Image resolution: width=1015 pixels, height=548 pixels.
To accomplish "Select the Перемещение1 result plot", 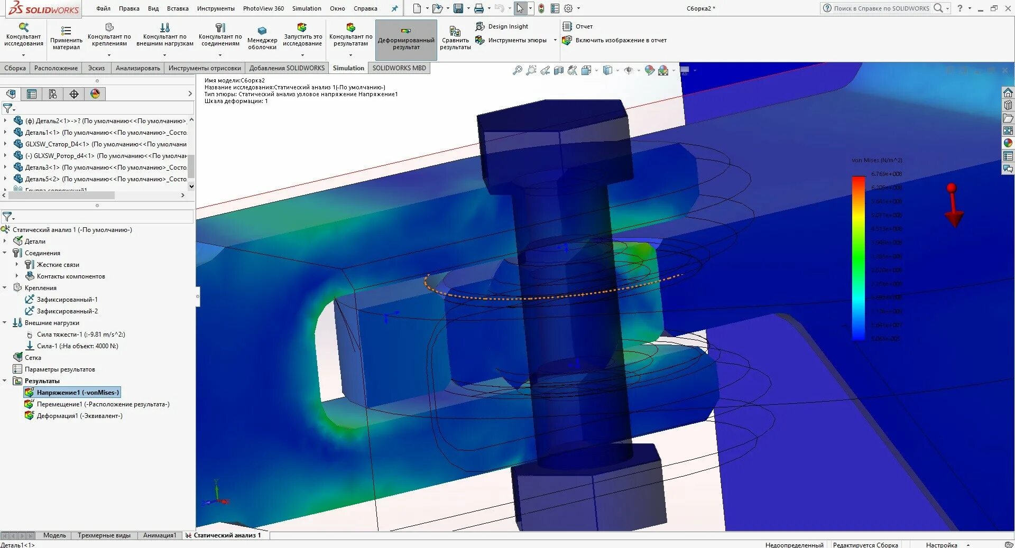I will [x=97, y=404].
